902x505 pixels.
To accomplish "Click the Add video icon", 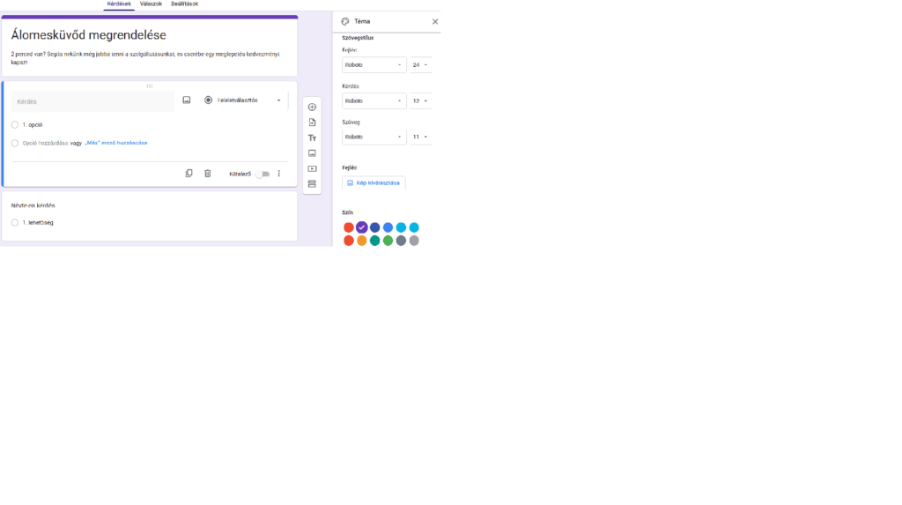I will click(x=312, y=168).
